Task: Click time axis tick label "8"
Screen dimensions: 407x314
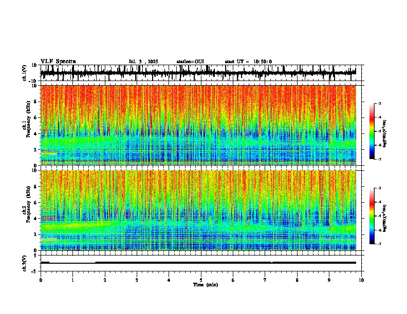Action: click(297, 280)
